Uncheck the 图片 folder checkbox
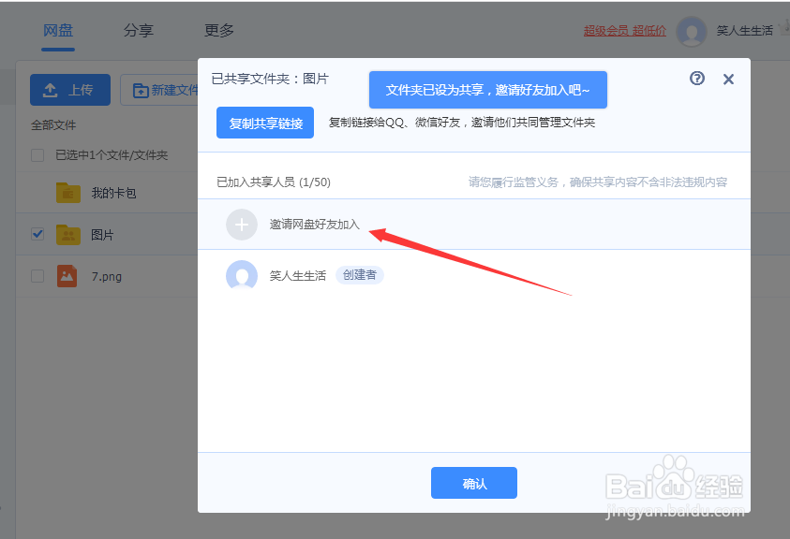This screenshot has height=539, width=790. click(x=37, y=234)
